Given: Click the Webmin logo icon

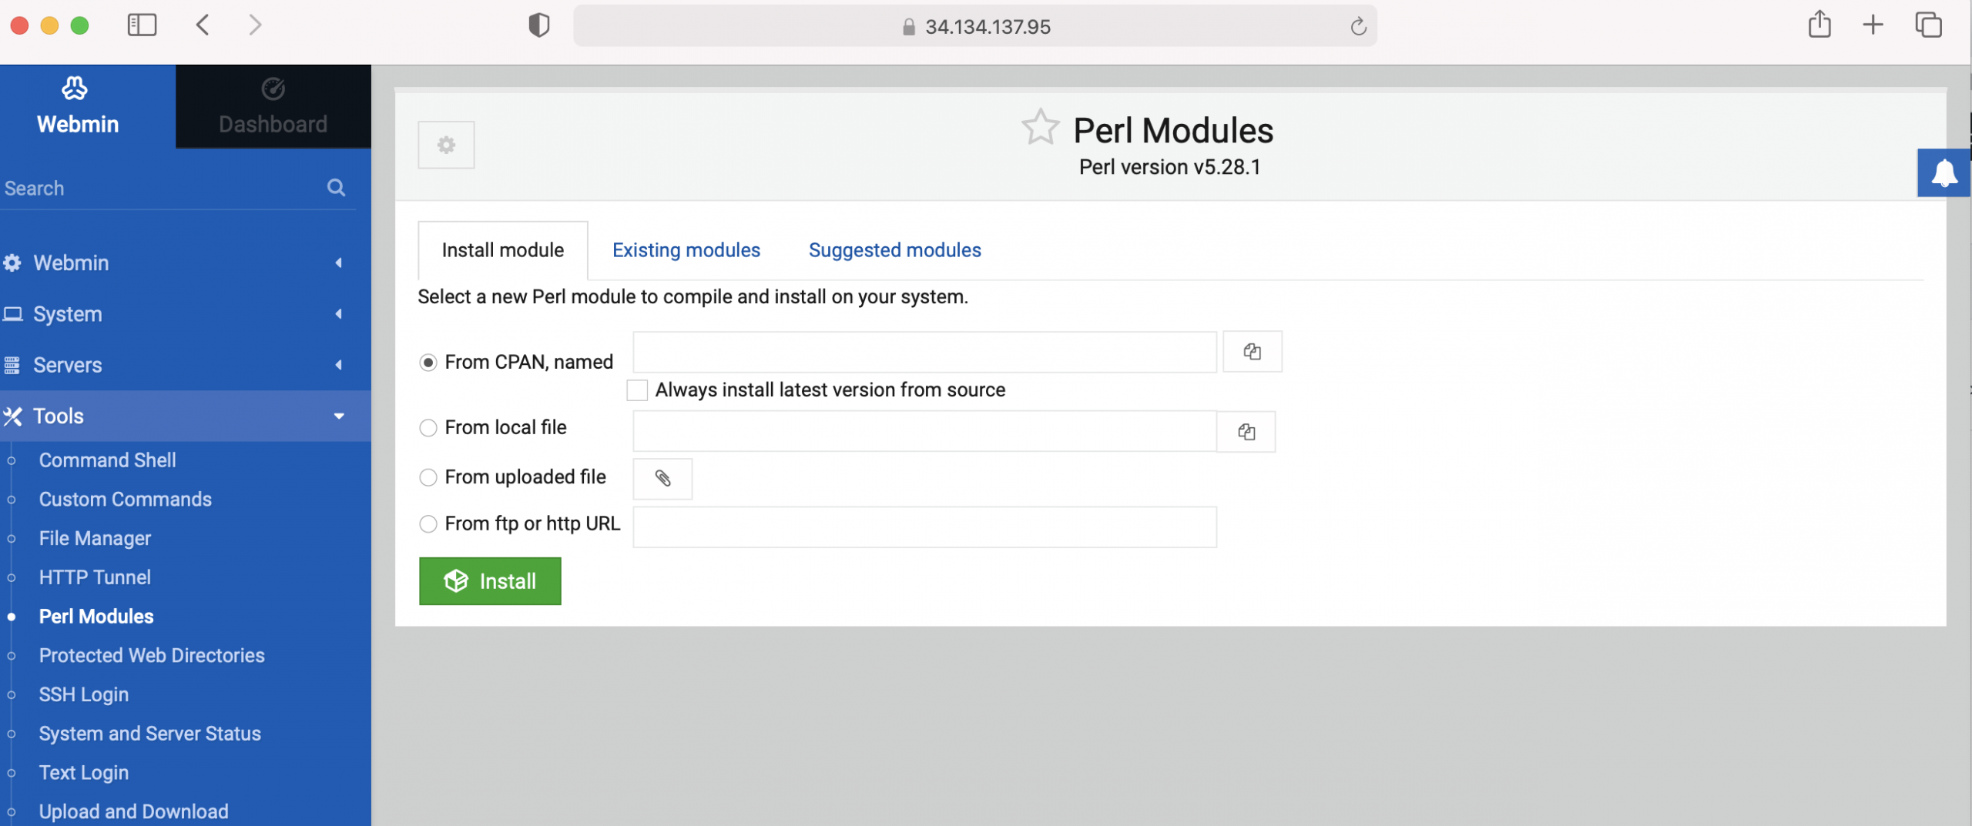Looking at the screenshot, I should point(75,89).
